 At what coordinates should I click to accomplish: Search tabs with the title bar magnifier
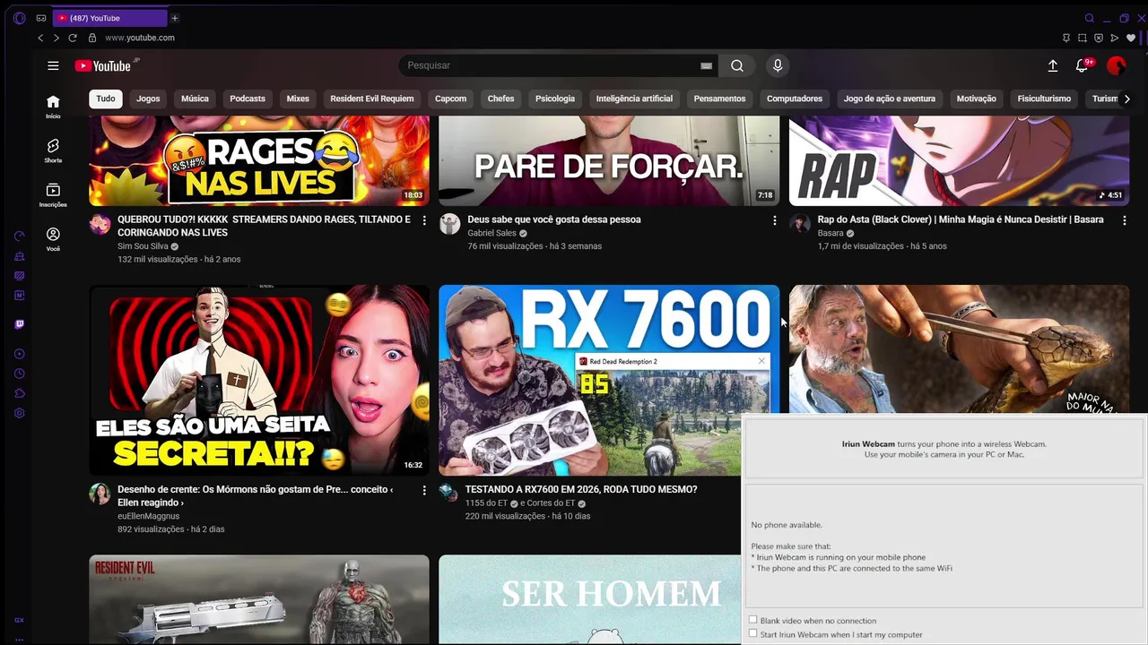[x=1090, y=18]
